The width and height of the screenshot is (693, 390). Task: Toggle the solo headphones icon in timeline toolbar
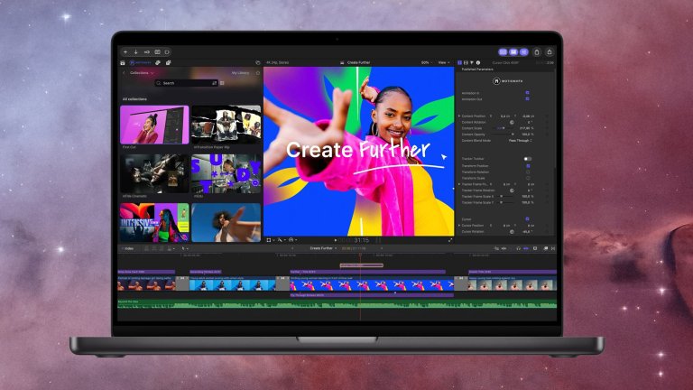[519, 248]
